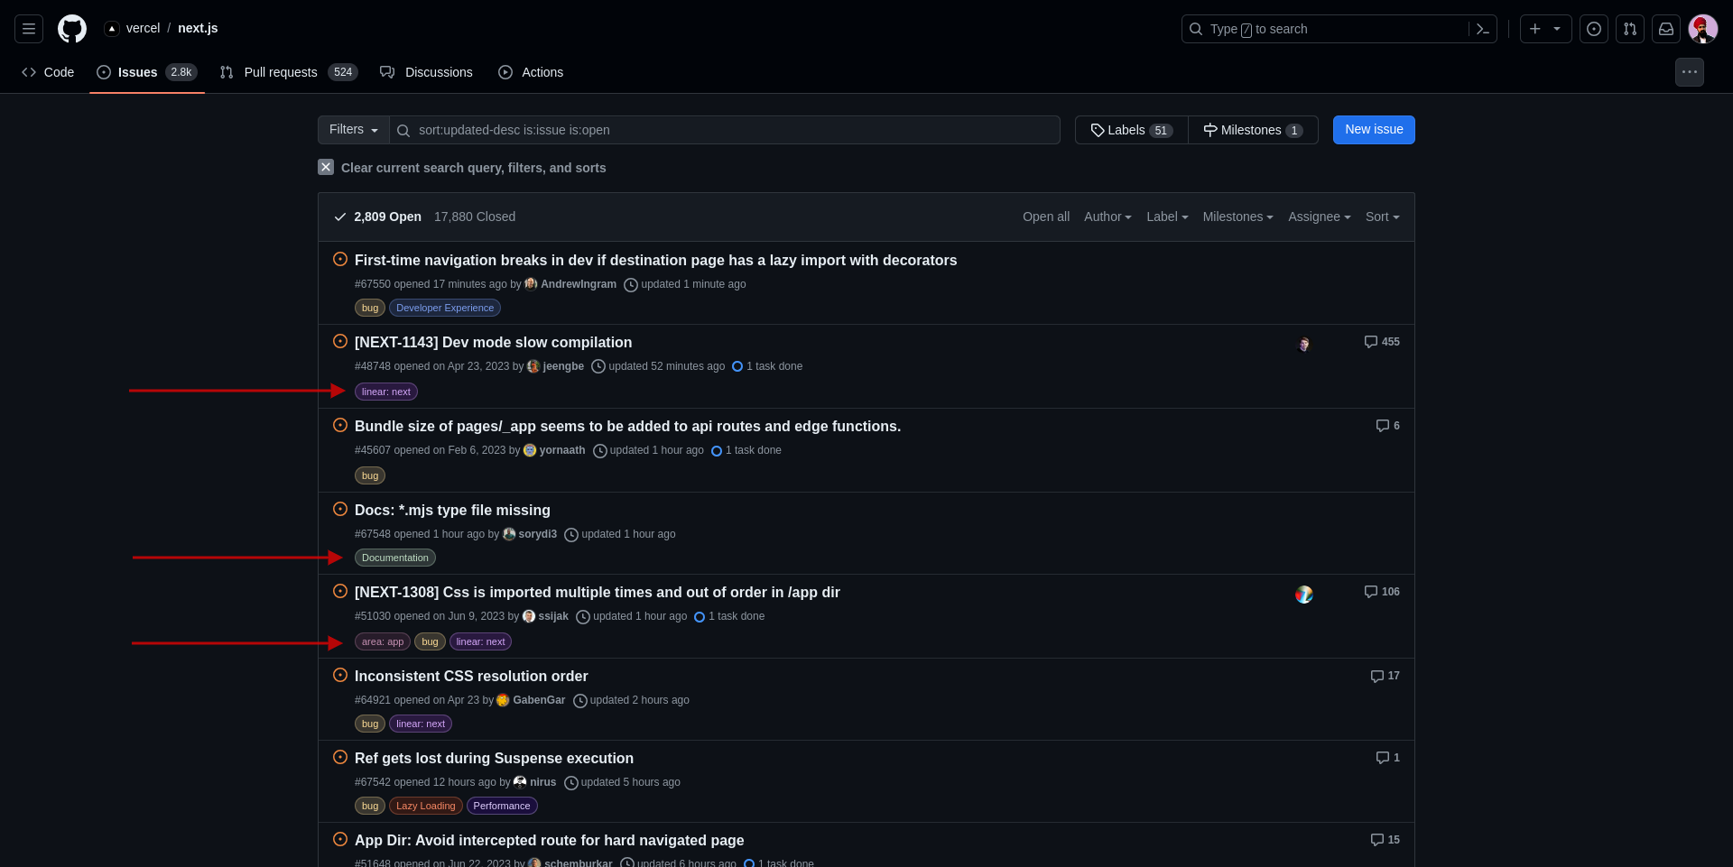
Task: Open issue Ref gets lost during Suspense execution
Action: tap(494, 758)
